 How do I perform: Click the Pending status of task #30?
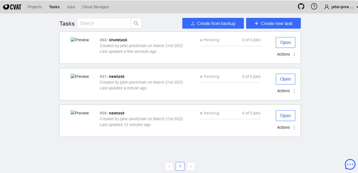210,113
